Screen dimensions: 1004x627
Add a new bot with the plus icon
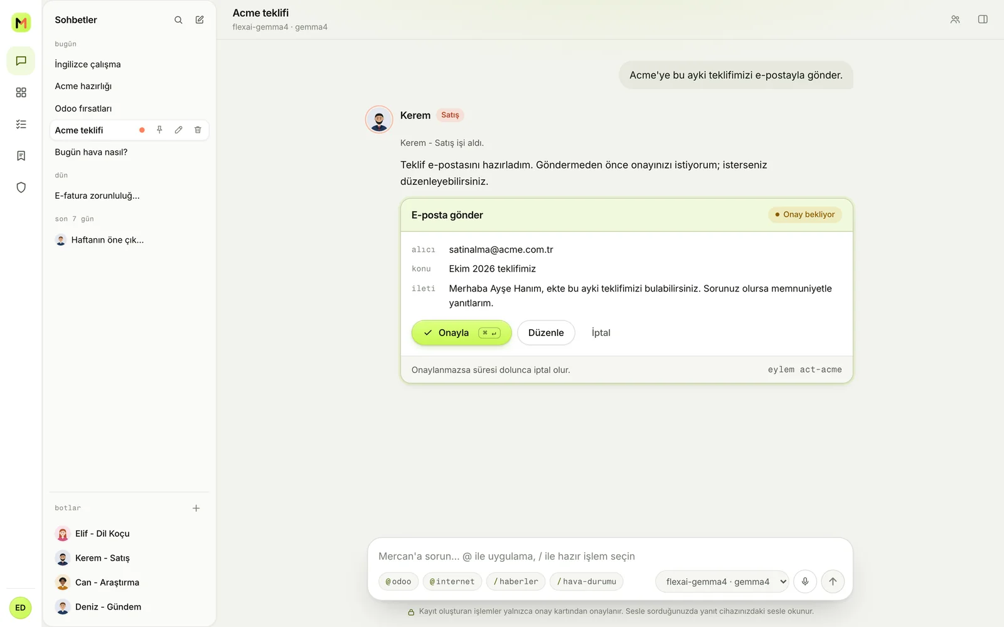point(196,508)
